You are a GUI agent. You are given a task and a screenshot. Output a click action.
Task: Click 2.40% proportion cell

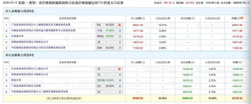click(212, 86)
